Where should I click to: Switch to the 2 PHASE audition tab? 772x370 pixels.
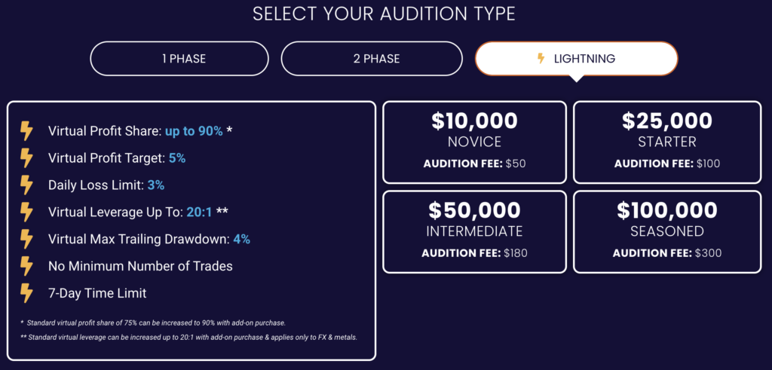[372, 59]
